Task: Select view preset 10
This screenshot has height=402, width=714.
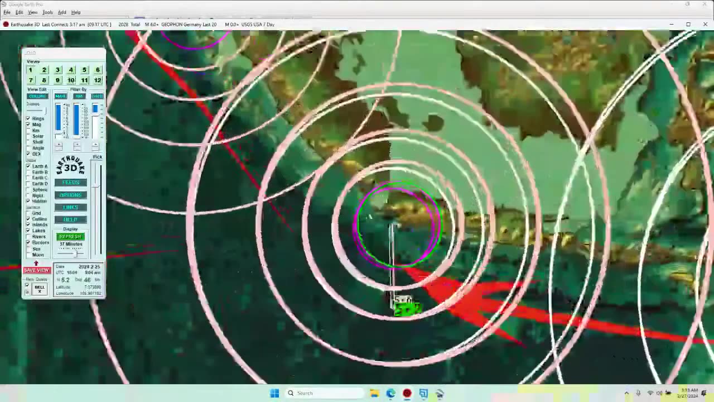Action: (x=71, y=80)
